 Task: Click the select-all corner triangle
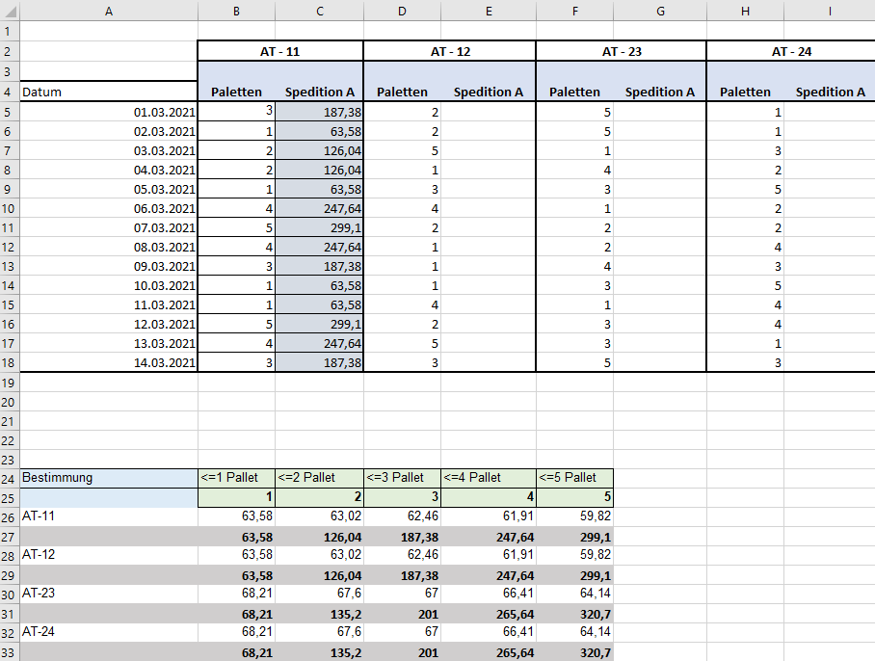click(x=10, y=12)
